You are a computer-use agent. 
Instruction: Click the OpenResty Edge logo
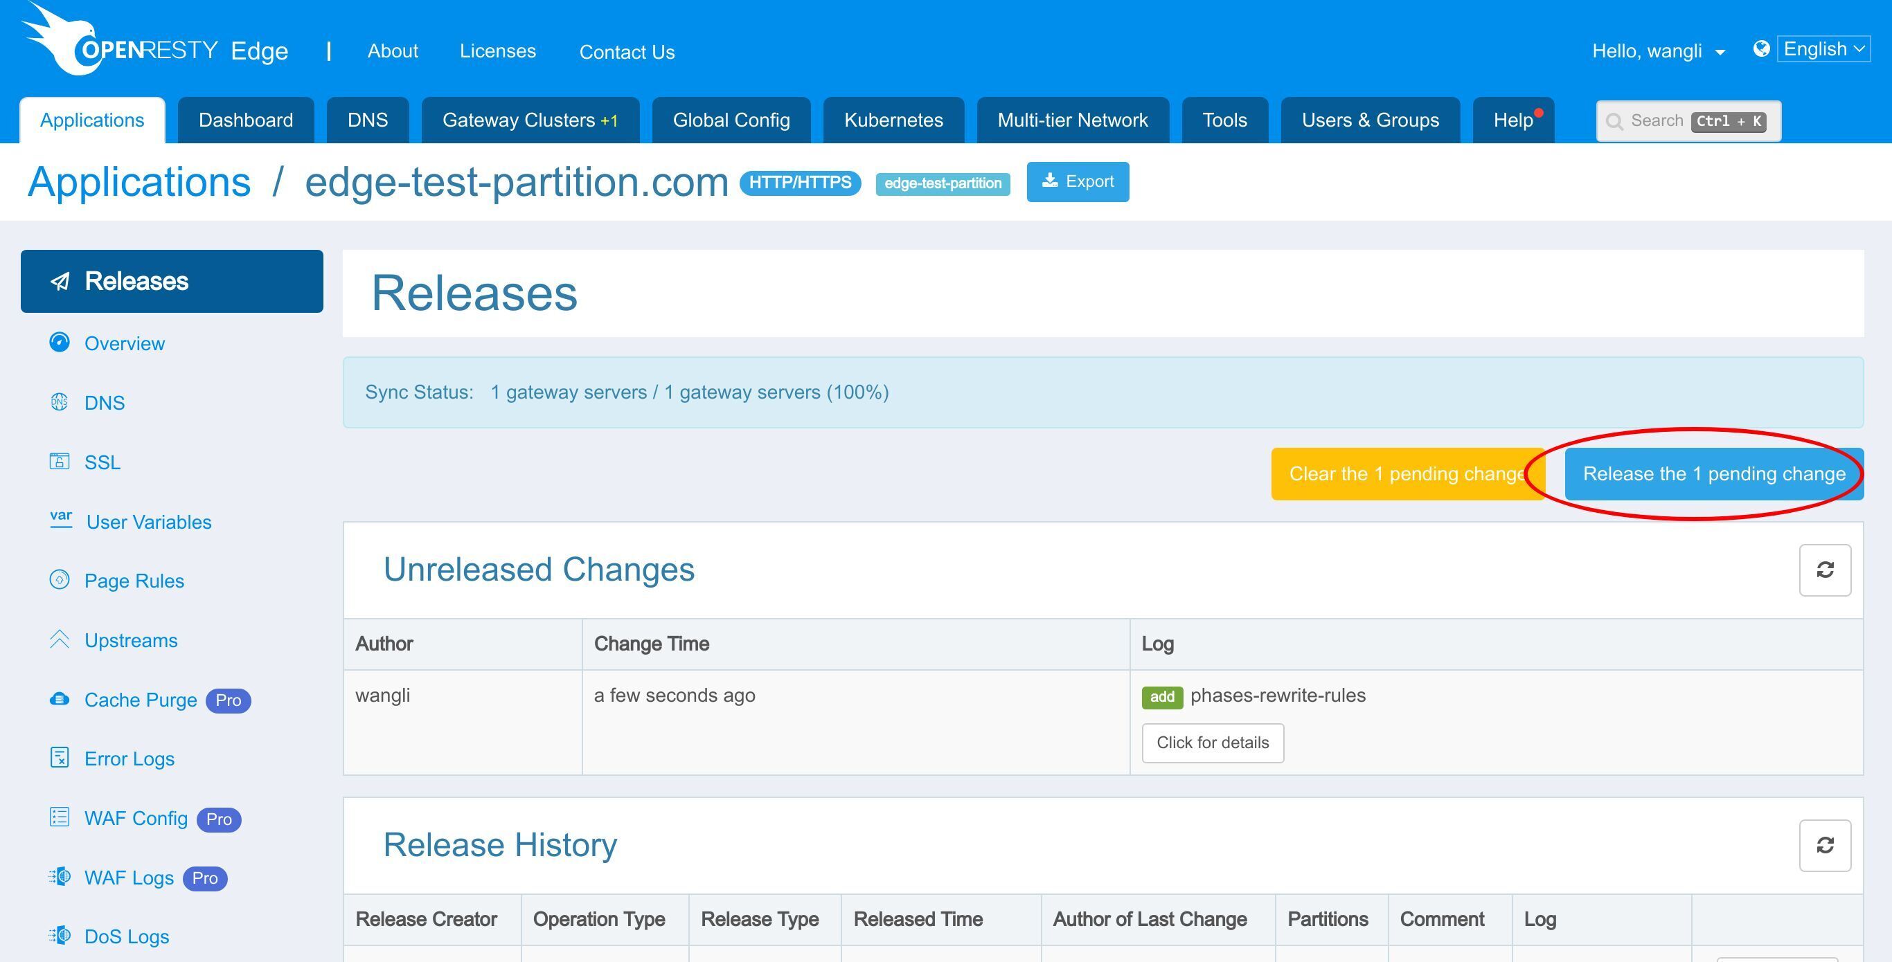point(120,40)
